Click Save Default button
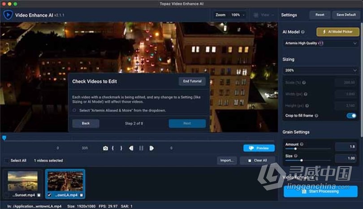363x209 pixels. point(346,15)
